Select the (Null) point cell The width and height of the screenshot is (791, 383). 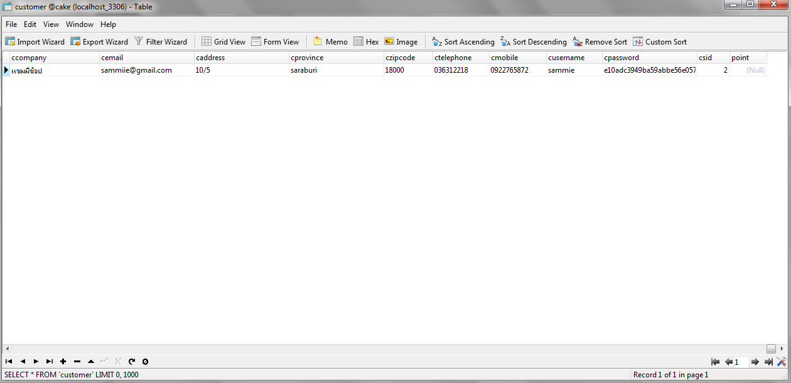pyautogui.click(x=748, y=70)
